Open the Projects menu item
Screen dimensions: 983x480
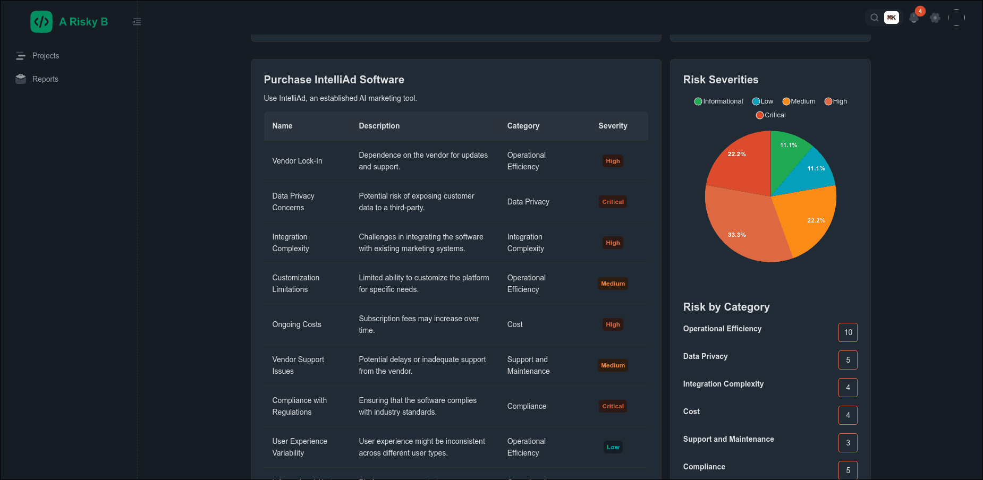coord(46,56)
